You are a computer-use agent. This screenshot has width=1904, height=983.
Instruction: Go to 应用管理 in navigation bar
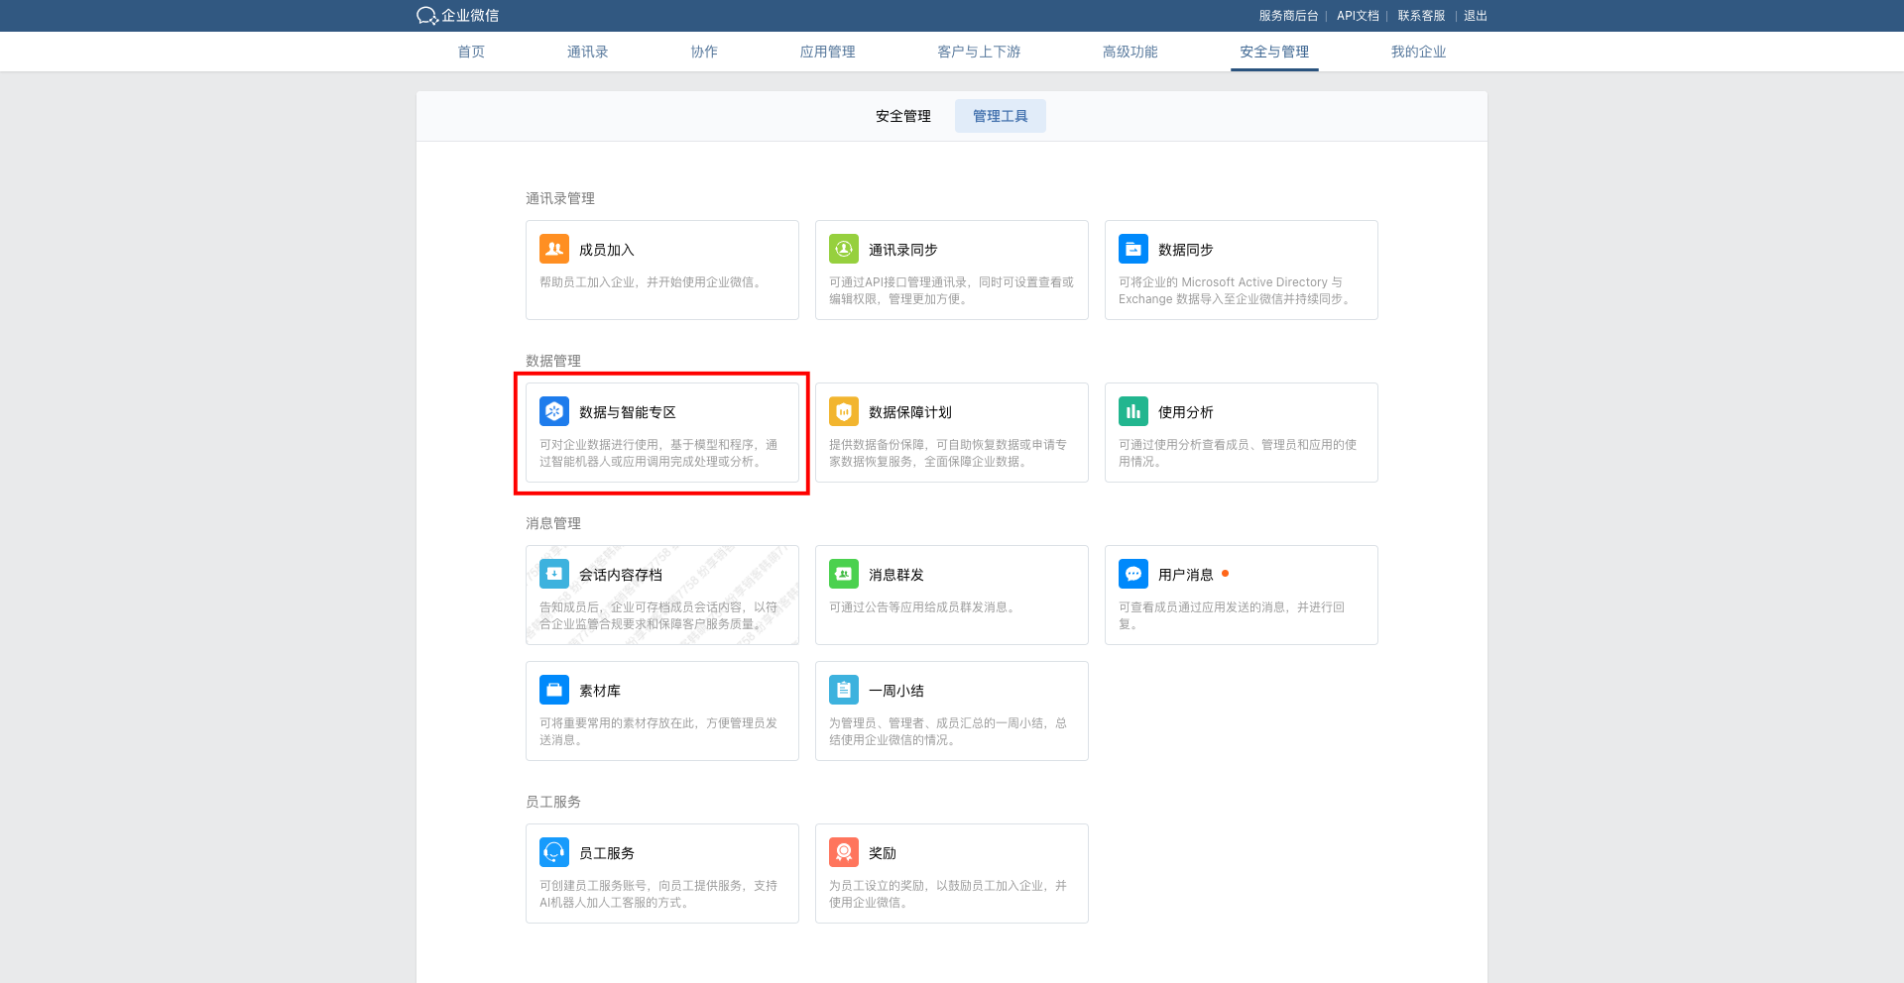point(827,52)
